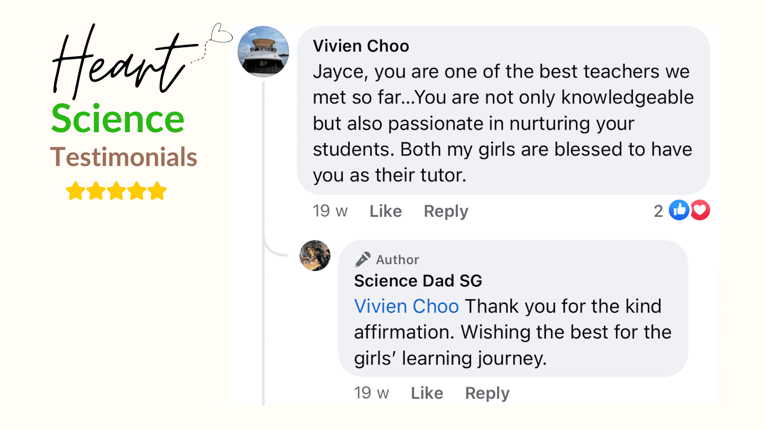The width and height of the screenshot is (765, 430).
Task: Click the Science Dad SG author name
Action: pyautogui.click(x=418, y=281)
